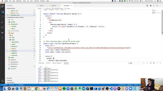Open Spotify from the Dock
The height and width of the screenshot is (91, 163).
[64, 88]
